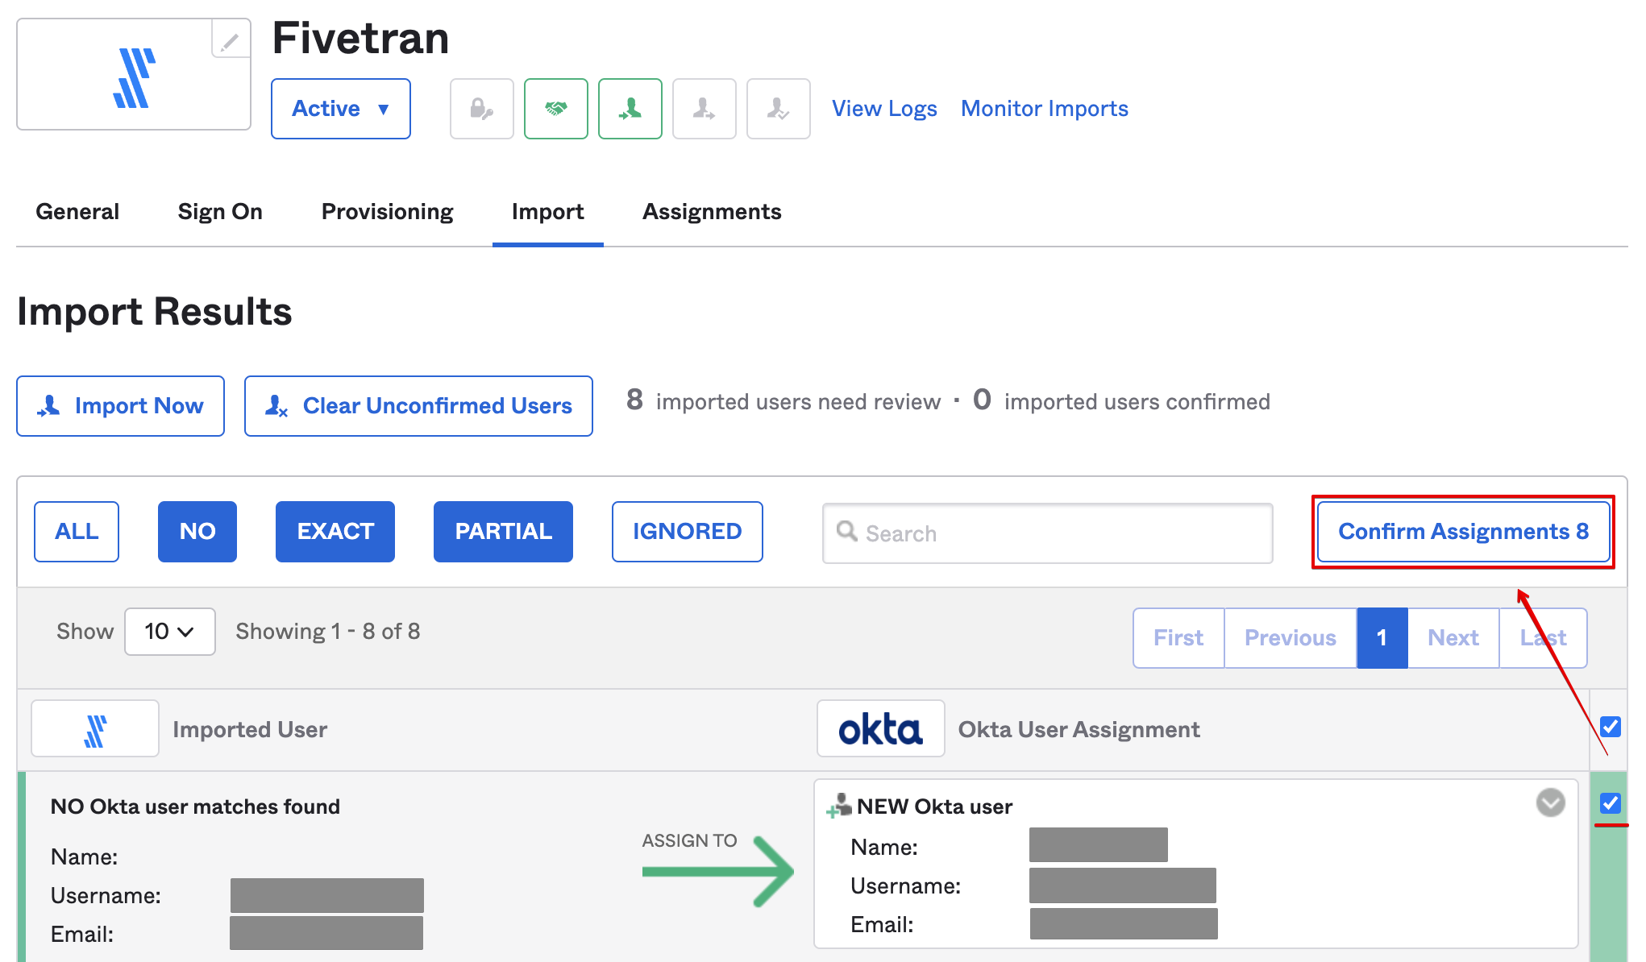Click the grey user checkmark sync icon

point(779,109)
